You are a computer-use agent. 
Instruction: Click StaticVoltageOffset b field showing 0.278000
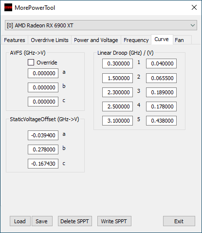tap(43, 149)
